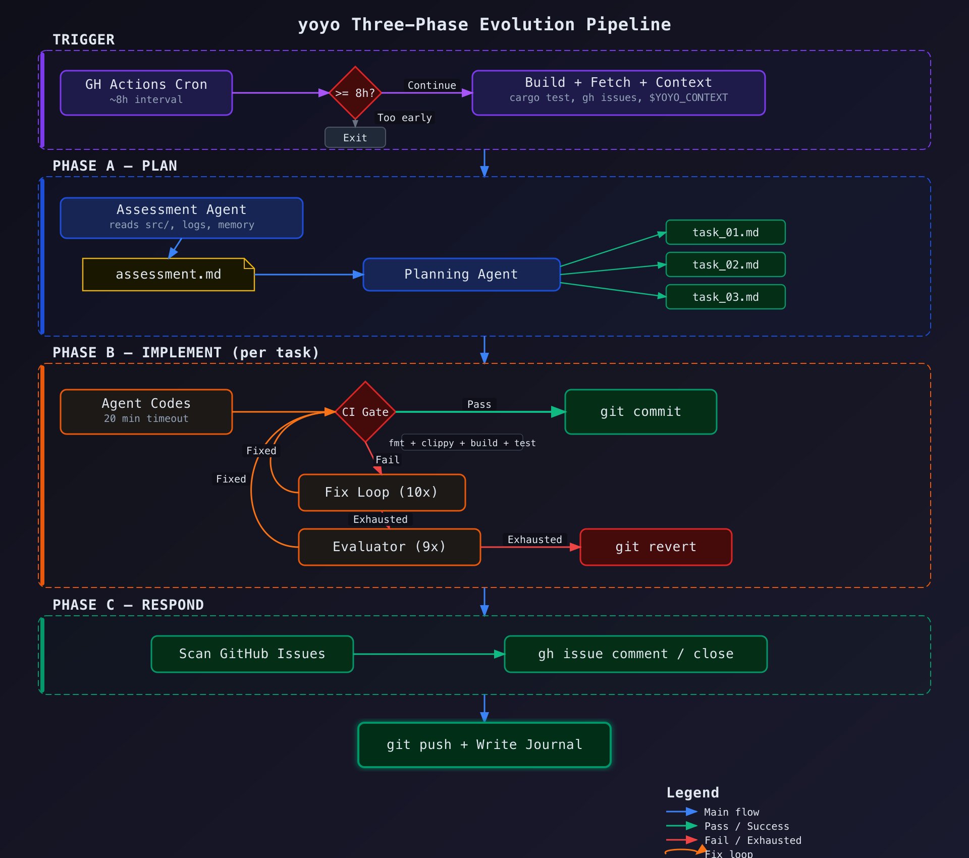This screenshot has width=969, height=858.
Task: Select the 'git push + Write Journal' node
Action: [484, 745]
